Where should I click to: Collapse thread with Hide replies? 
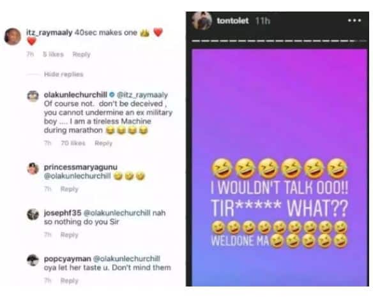[63, 74]
